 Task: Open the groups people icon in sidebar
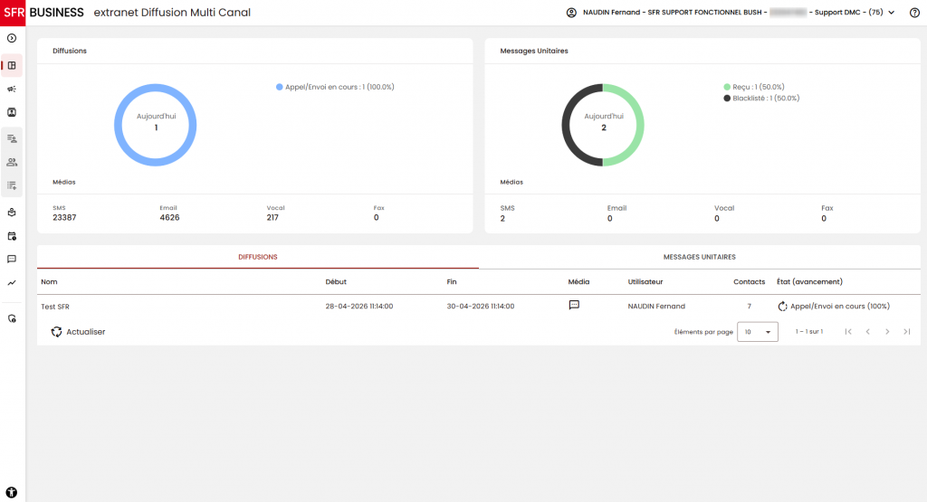(x=12, y=162)
